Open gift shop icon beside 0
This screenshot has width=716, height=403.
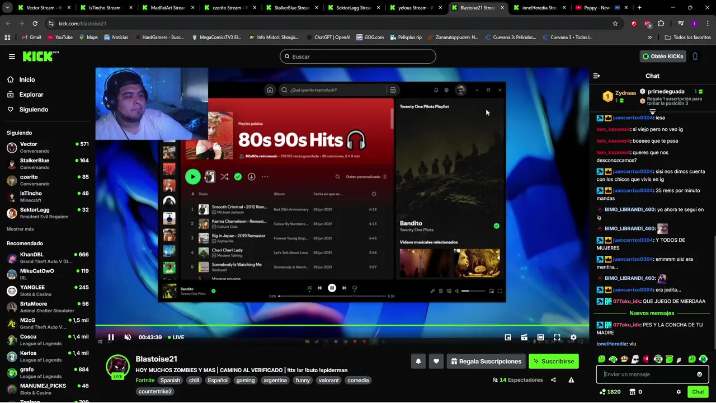632,392
